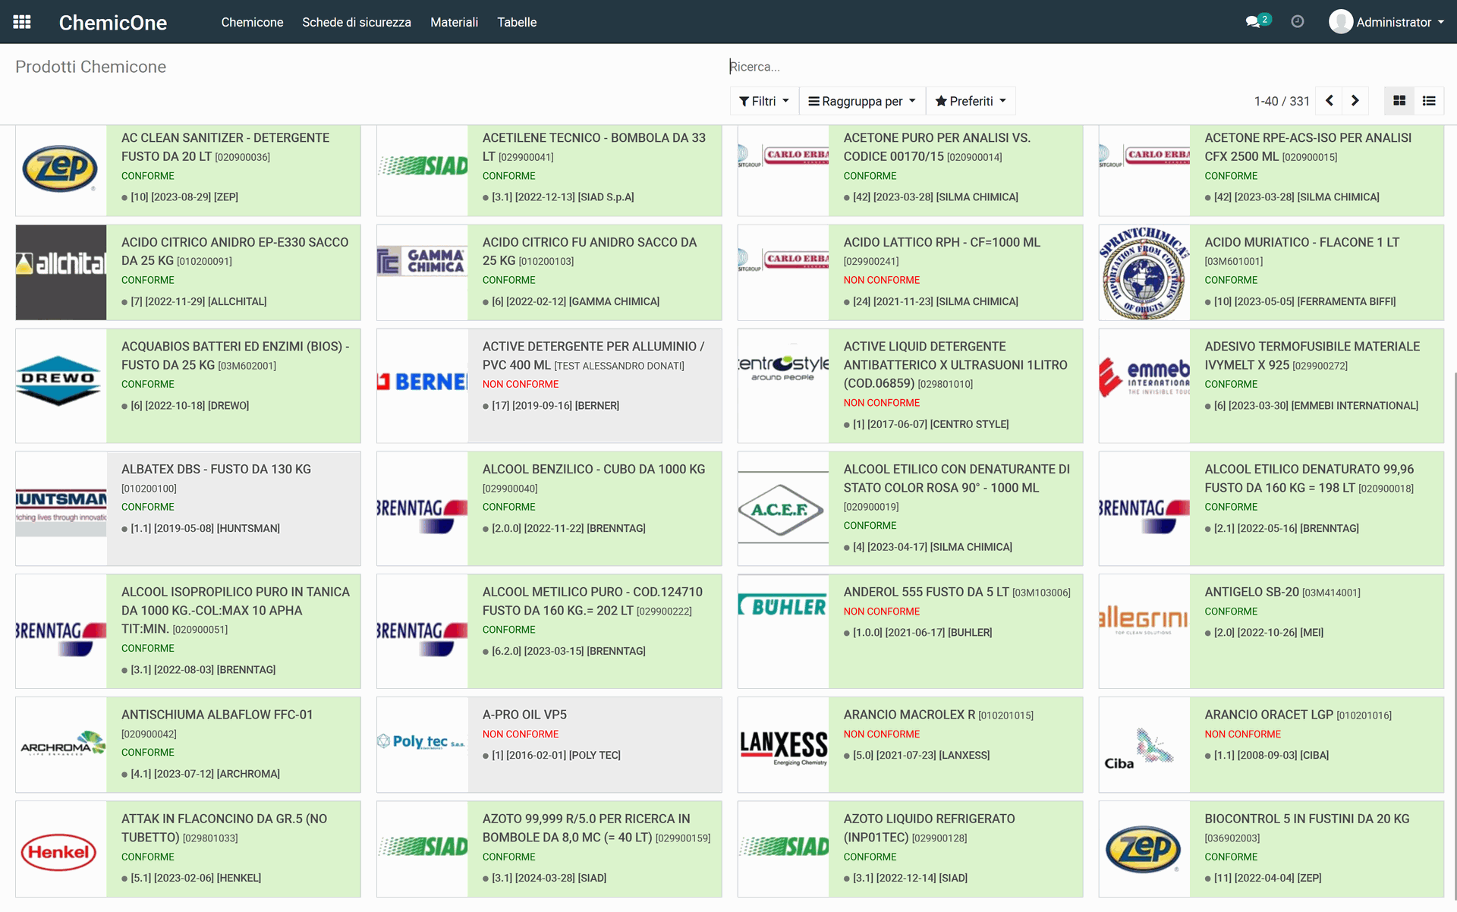1457x912 pixels.
Task: Click the Henkel logo thumbnail
Action: tap(61, 851)
